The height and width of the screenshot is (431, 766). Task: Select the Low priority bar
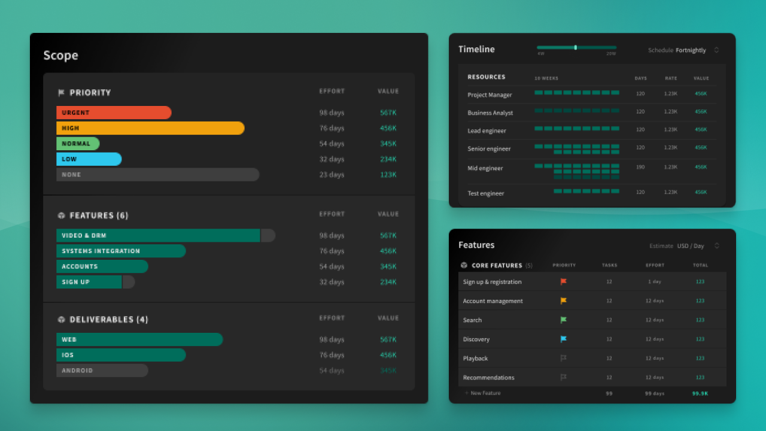coord(89,159)
